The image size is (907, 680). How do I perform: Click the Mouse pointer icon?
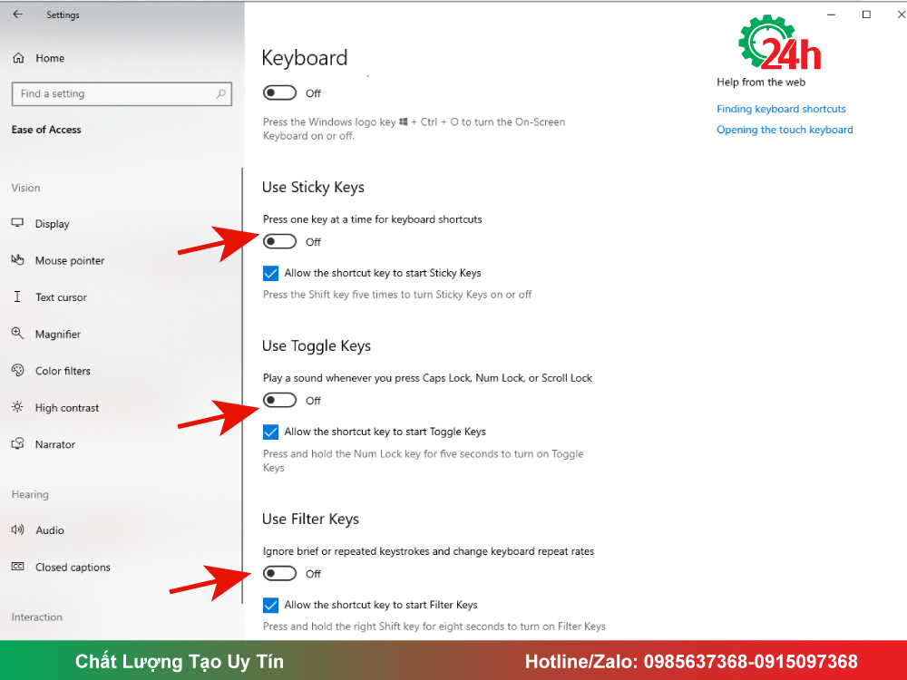(x=18, y=260)
